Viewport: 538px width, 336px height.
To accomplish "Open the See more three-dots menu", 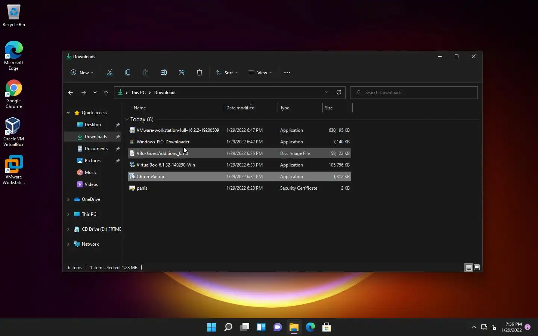I will (287, 73).
